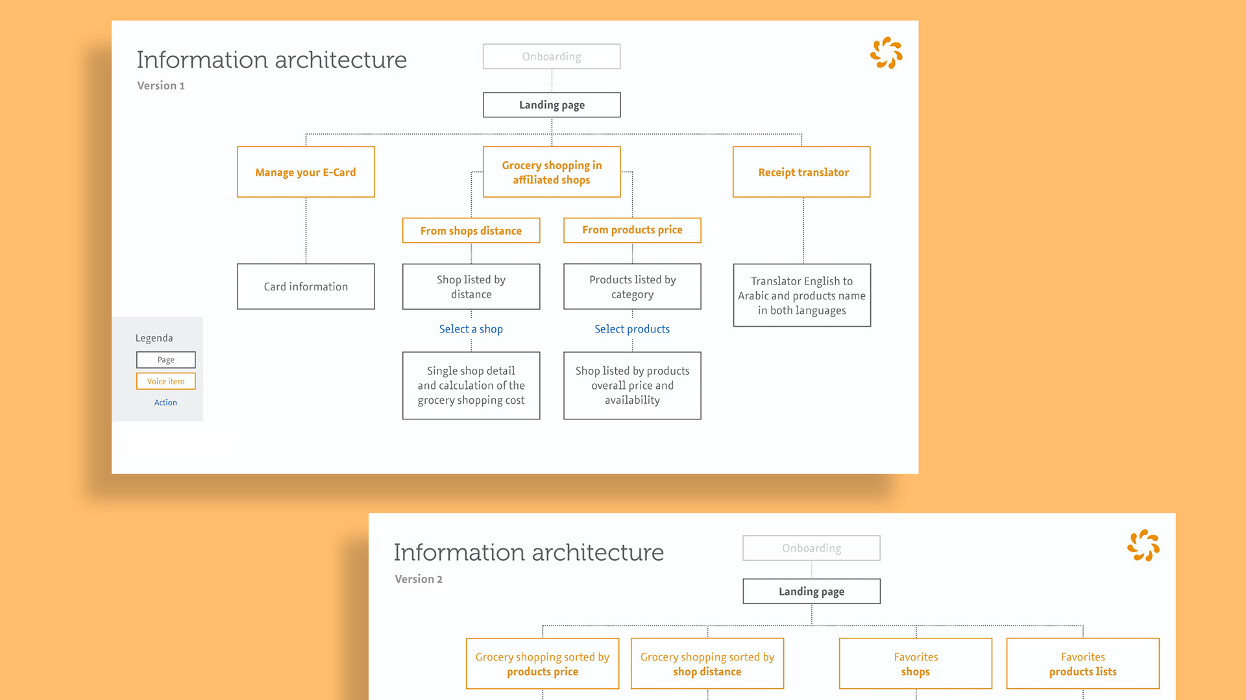Click the Landing page box in Version 1

coord(552,105)
